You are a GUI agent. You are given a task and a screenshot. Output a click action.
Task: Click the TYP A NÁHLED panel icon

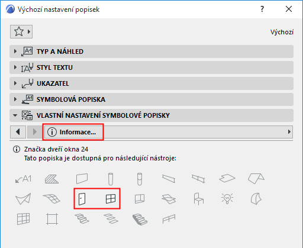(x=27, y=51)
